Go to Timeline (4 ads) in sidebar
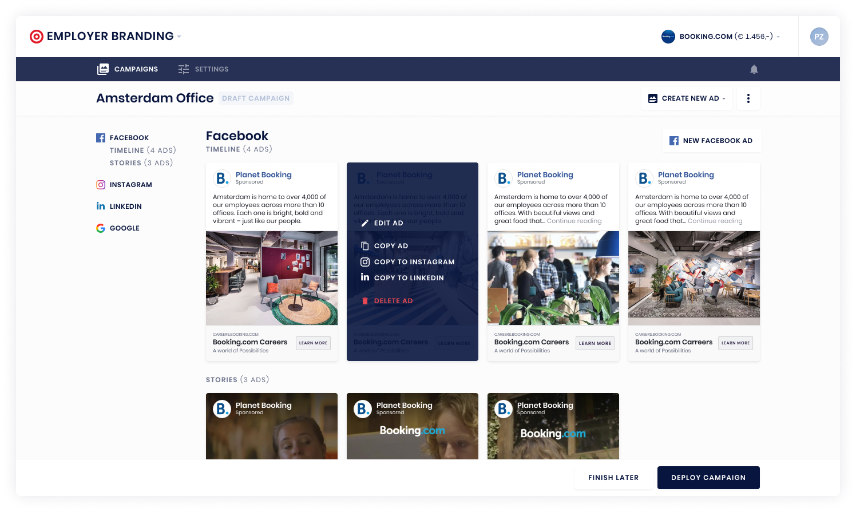Viewport: 856px width, 512px height. [143, 150]
